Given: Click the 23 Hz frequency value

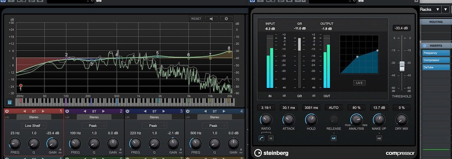Looking at the screenshot, I should 15,133.
